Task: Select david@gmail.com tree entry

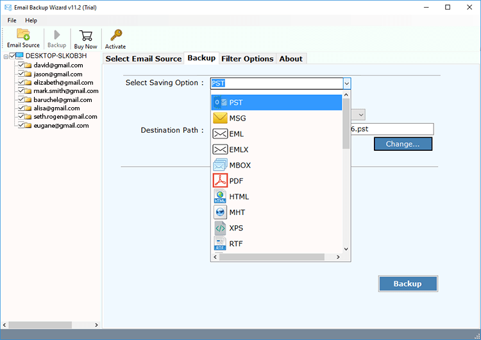Action: point(58,65)
